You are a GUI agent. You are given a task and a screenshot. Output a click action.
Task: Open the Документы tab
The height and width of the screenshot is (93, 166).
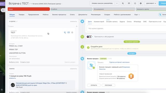click(x=83, y=15)
